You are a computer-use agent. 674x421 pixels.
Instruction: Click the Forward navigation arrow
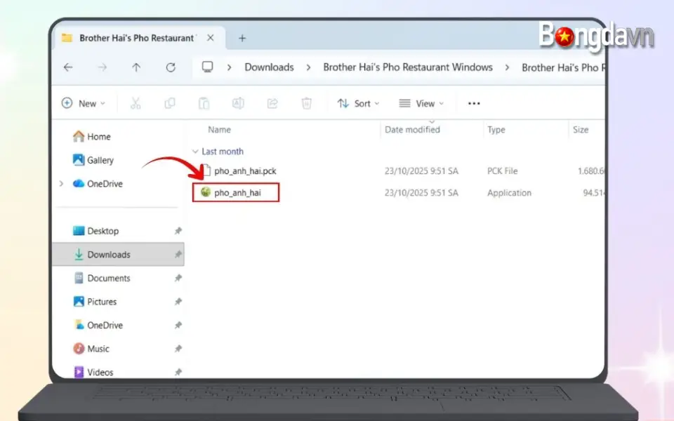103,67
